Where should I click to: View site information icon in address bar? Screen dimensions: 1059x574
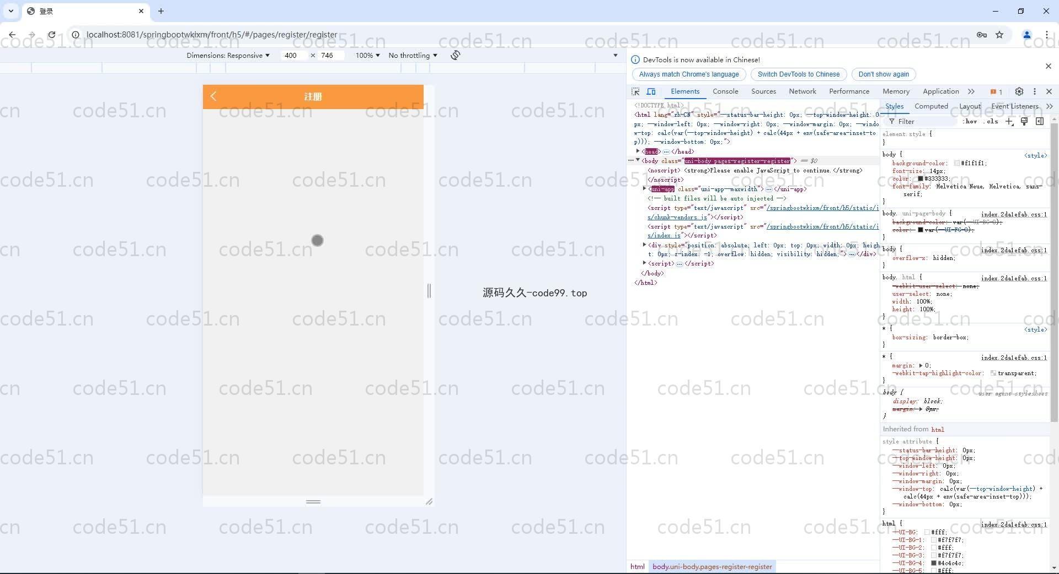coord(76,35)
